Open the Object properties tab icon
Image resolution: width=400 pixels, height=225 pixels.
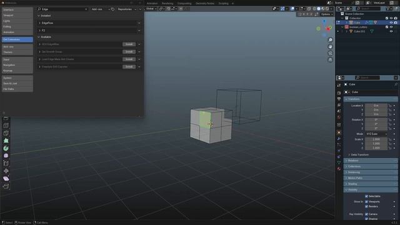pyautogui.click(x=339, y=132)
